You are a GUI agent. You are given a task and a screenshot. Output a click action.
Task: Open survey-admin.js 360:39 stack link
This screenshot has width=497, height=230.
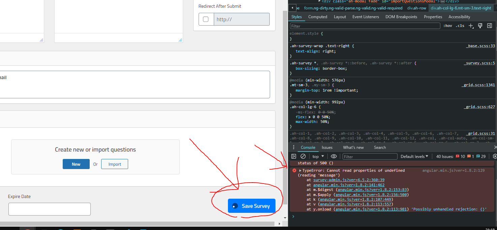click(349, 180)
